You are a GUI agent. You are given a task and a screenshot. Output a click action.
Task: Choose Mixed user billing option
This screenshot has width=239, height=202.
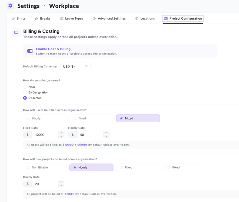[138, 118]
